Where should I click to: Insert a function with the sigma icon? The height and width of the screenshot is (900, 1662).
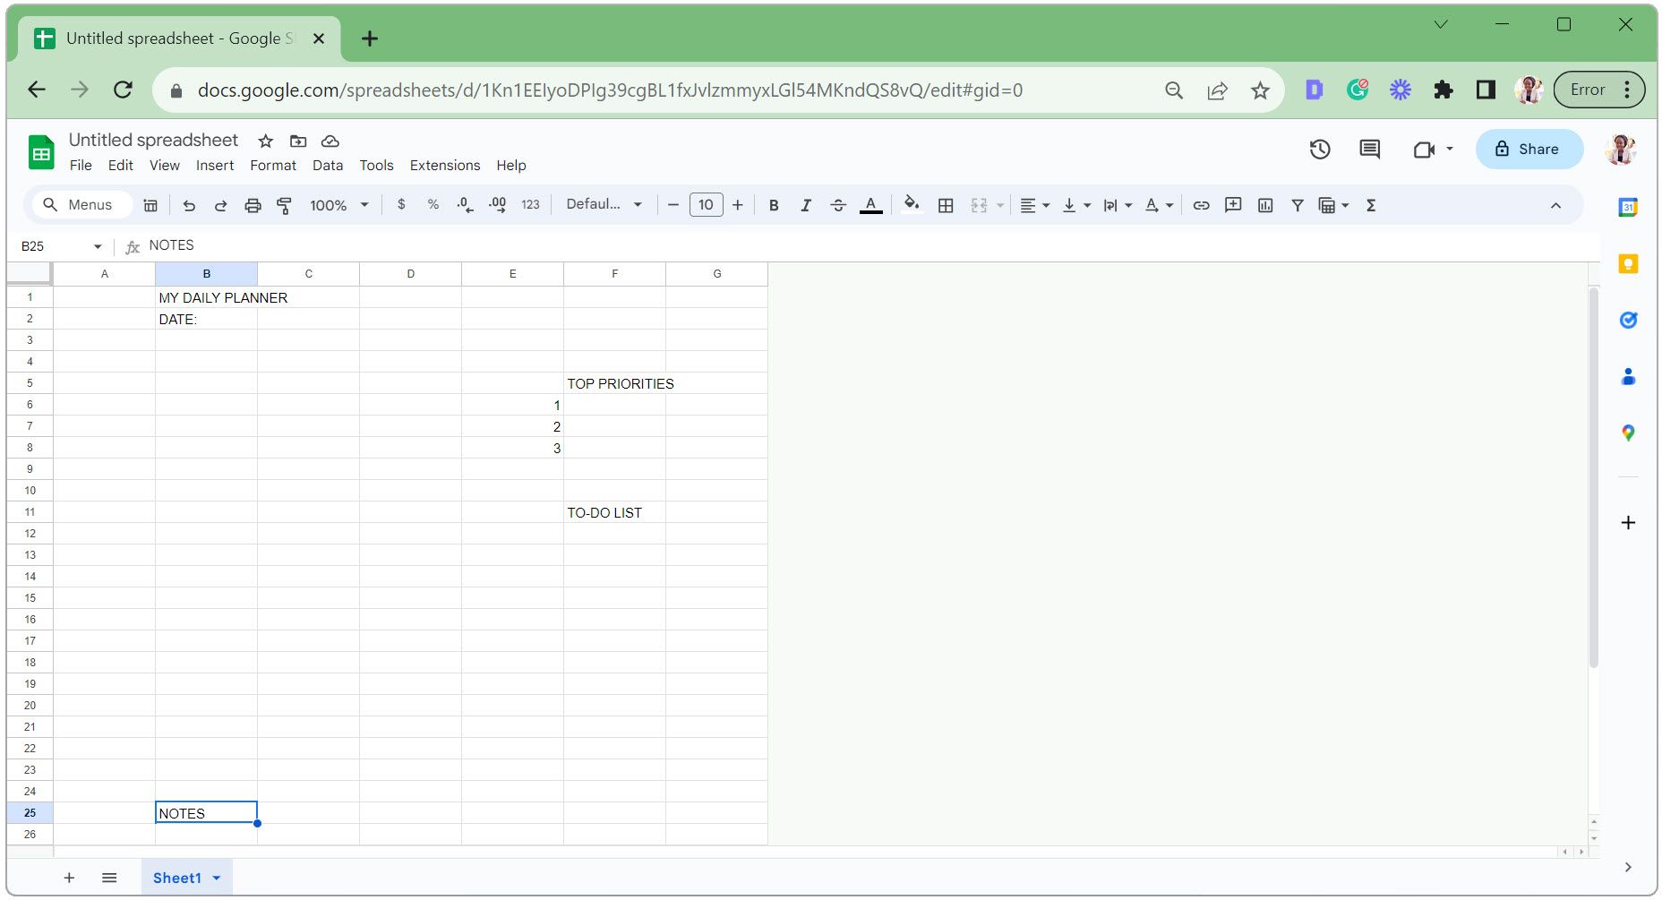pos(1371,205)
